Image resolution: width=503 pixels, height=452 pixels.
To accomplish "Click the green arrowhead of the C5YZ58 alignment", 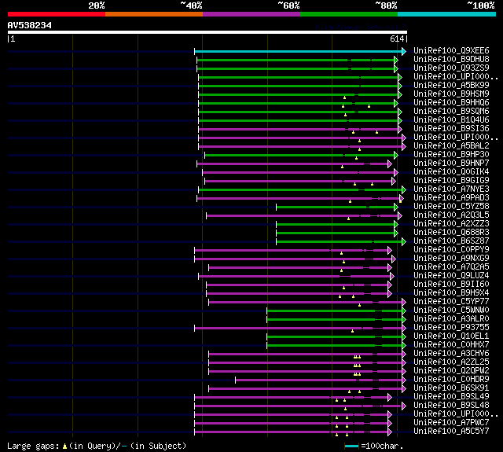I will tap(396, 208).
